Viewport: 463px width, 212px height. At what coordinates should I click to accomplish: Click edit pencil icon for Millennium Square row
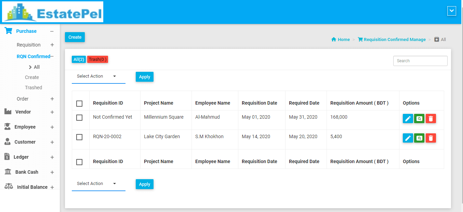(408, 119)
